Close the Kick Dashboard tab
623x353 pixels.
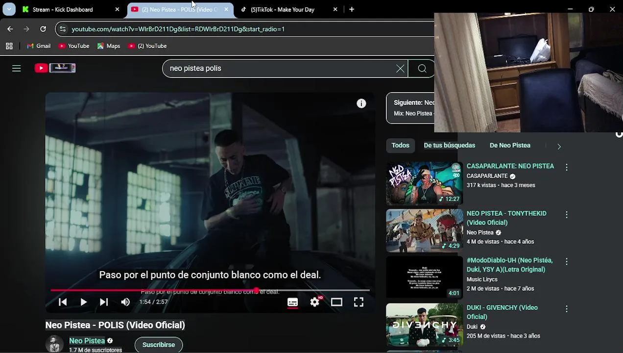(x=117, y=9)
